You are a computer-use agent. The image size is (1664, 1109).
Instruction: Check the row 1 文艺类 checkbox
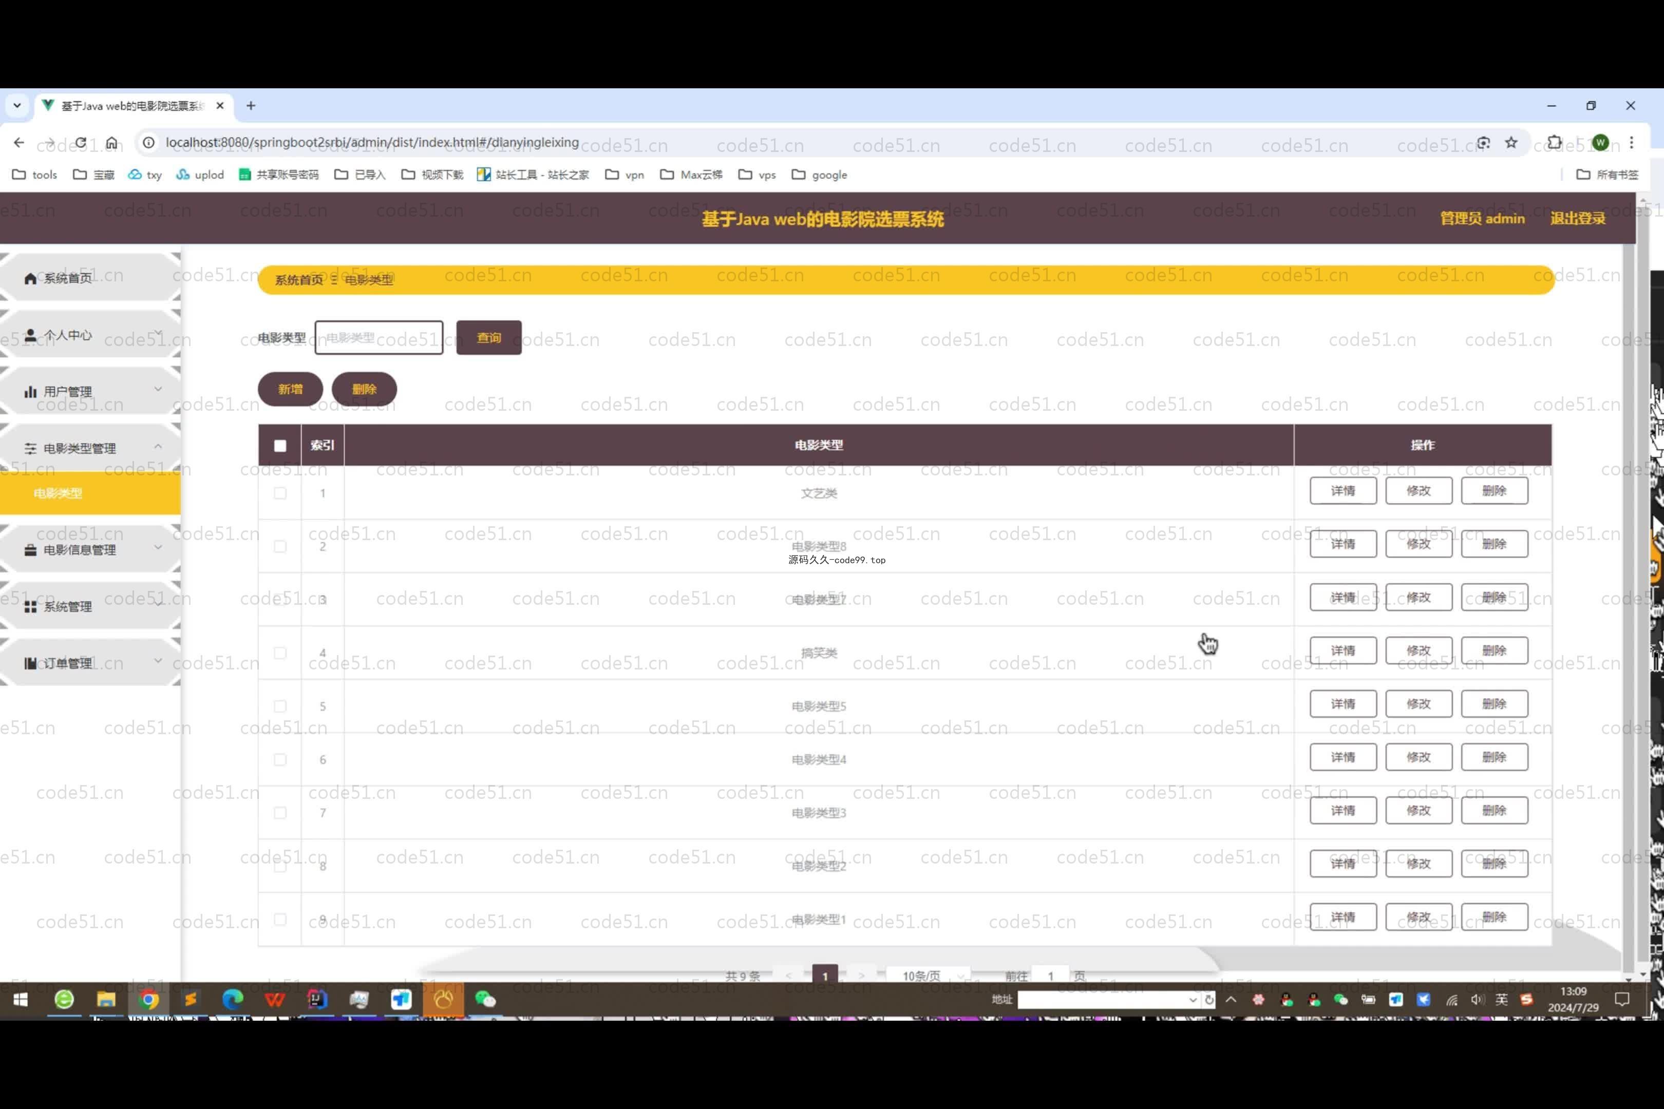(280, 493)
